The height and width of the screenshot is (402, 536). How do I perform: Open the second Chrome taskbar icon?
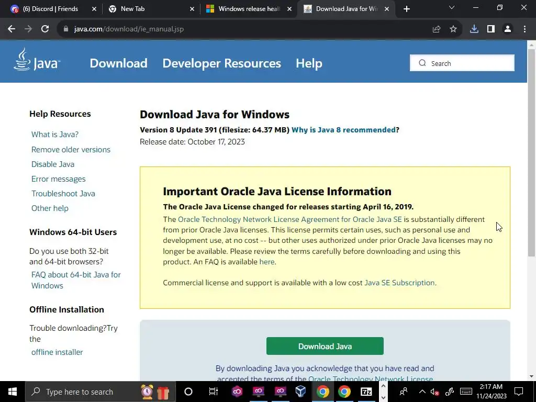pyautogui.click(x=344, y=392)
